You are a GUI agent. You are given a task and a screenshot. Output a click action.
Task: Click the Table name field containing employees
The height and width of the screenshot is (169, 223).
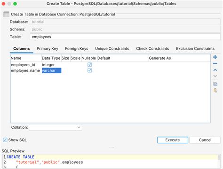click(125, 37)
